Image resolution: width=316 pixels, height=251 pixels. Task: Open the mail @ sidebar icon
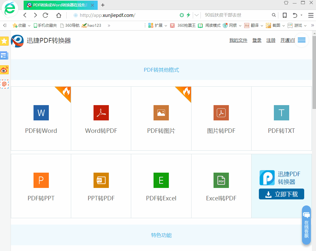(4, 84)
